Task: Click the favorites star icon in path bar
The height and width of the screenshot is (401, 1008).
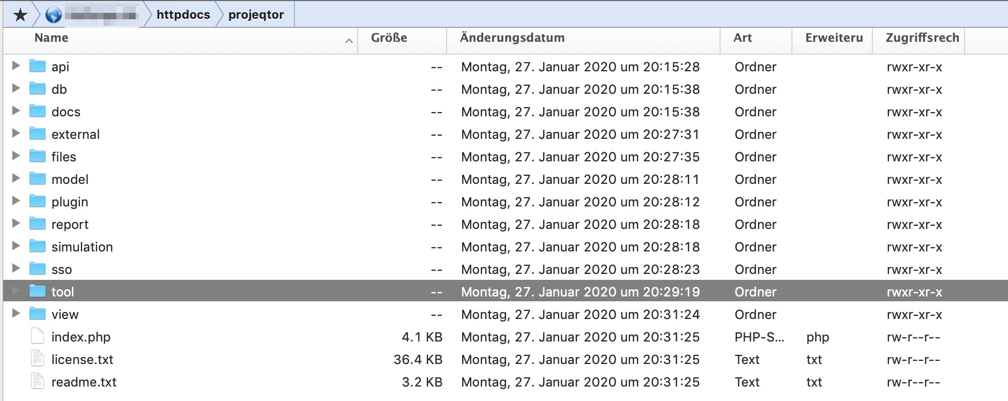Action: pyautogui.click(x=20, y=15)
